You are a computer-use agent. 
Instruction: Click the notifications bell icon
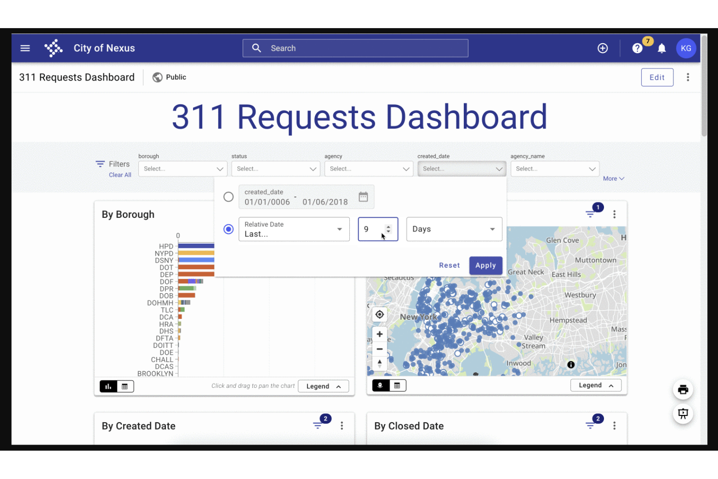click(662, 48)
